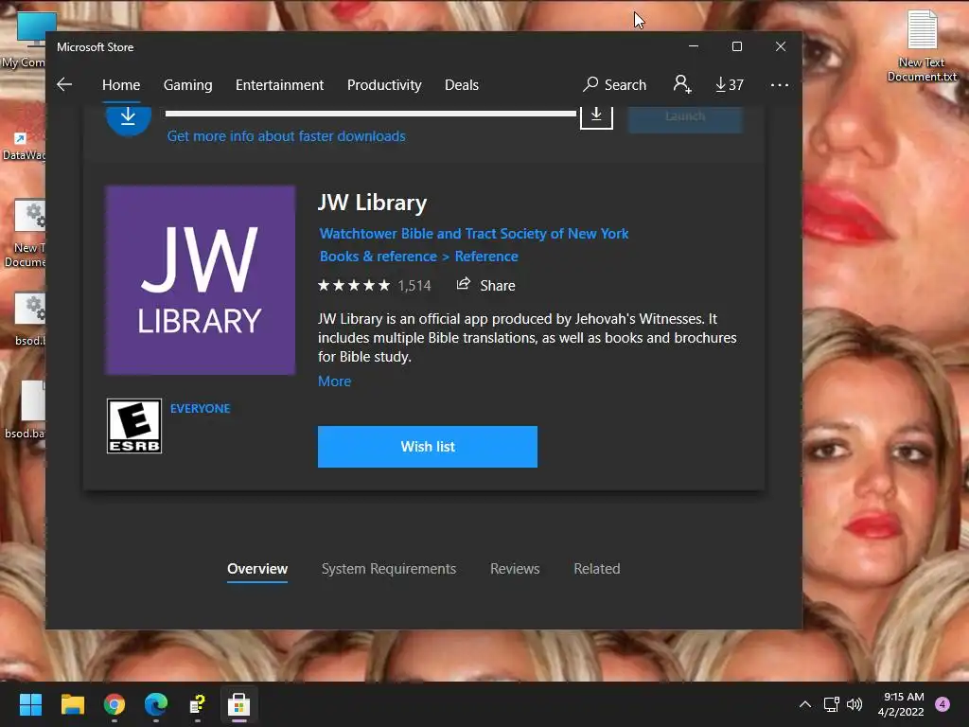Screen dimensions: 969x727
Task: Open Get more info about faster downloads
Action: click(x=286, y=136)
